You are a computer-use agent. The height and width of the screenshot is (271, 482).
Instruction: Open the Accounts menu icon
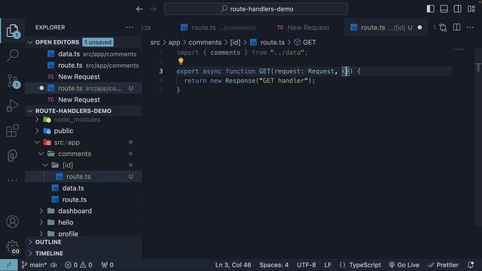pos(12,221)
